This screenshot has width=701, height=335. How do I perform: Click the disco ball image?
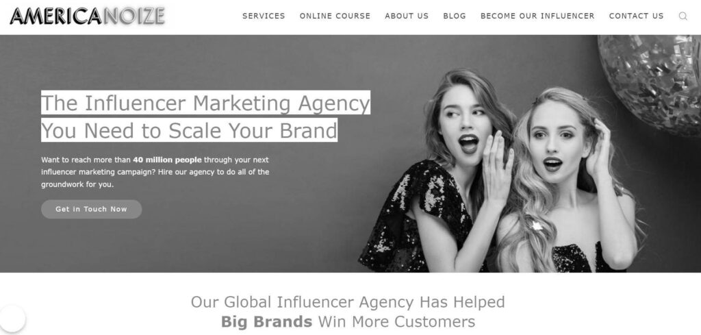(652, 83)
